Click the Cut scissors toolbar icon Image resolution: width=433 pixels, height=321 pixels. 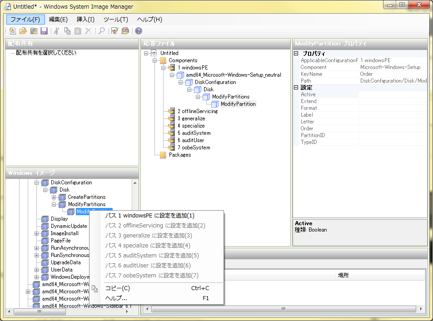point(57,31)
